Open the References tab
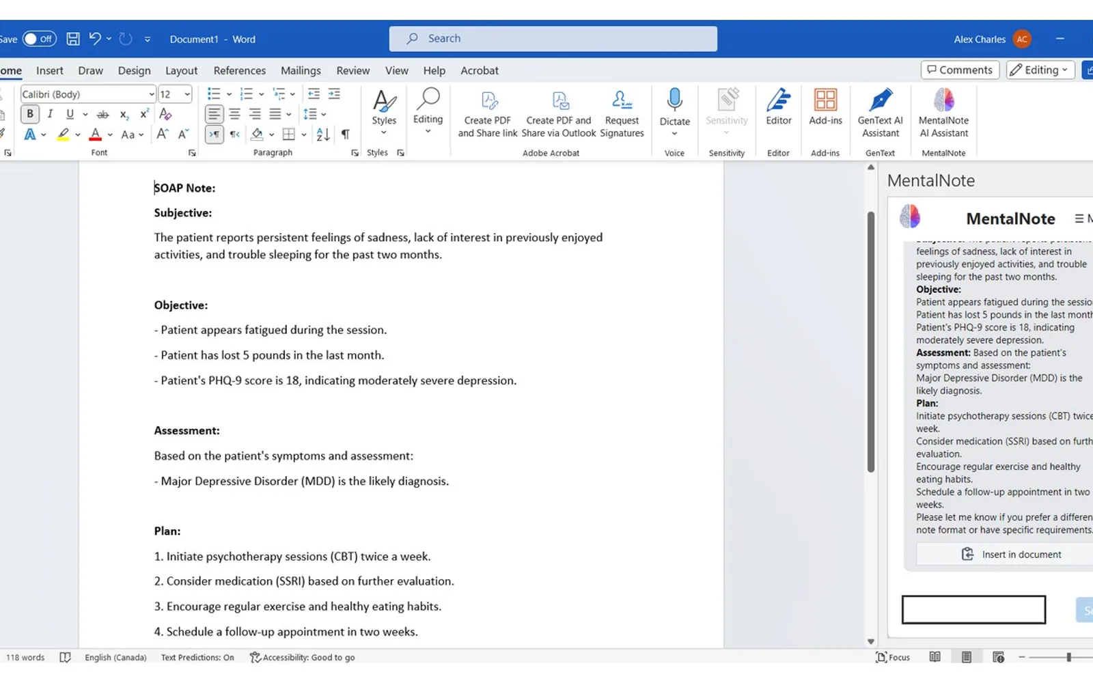Screen dimensions: 1093x683 [x=240, y=70]
